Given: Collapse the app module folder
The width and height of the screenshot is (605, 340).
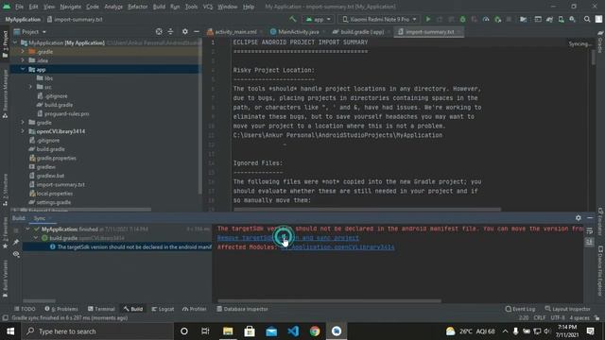Looking at the screenshot, I should pyautogui.click(x=23, y=69).
